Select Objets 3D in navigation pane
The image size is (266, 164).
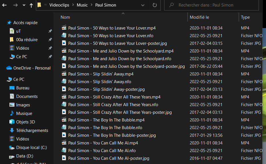click(x=26, y=122)
